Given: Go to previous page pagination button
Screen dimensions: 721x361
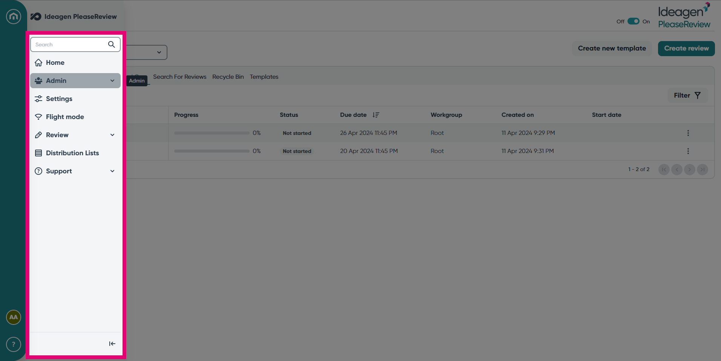Looking at the screenshot, I should point(677,170).
